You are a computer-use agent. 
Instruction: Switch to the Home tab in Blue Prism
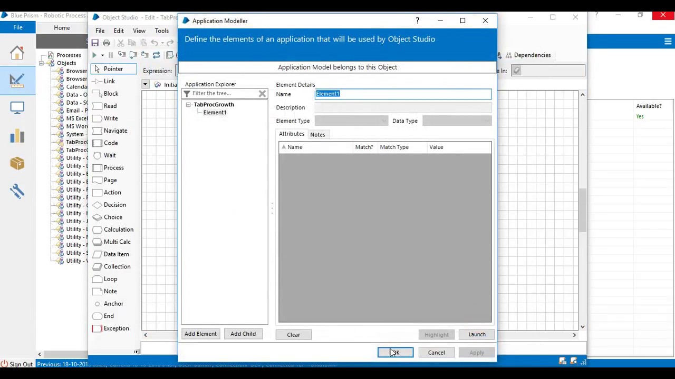tap(62, 27)
